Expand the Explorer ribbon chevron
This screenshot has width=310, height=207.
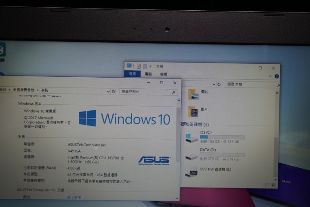pos(270,76)
